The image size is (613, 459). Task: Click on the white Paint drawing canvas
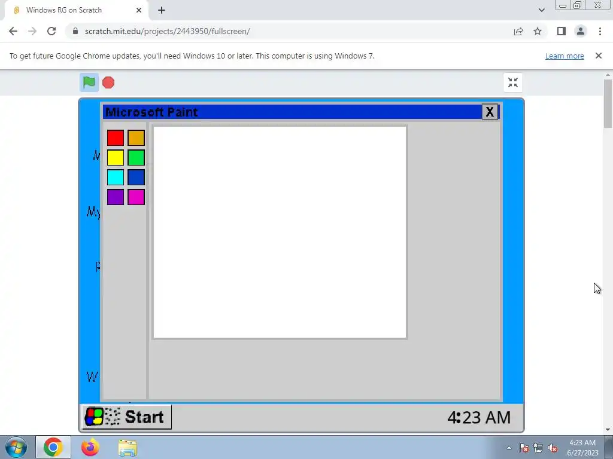[x=280, y=232]
